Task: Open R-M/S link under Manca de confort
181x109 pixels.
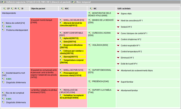Action: coord(9,26)
